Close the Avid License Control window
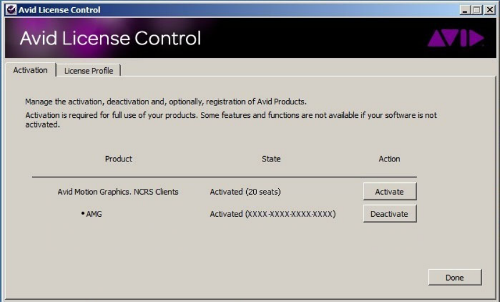Image resolution: width=500 pixels, height=302 pixels. 489,10
